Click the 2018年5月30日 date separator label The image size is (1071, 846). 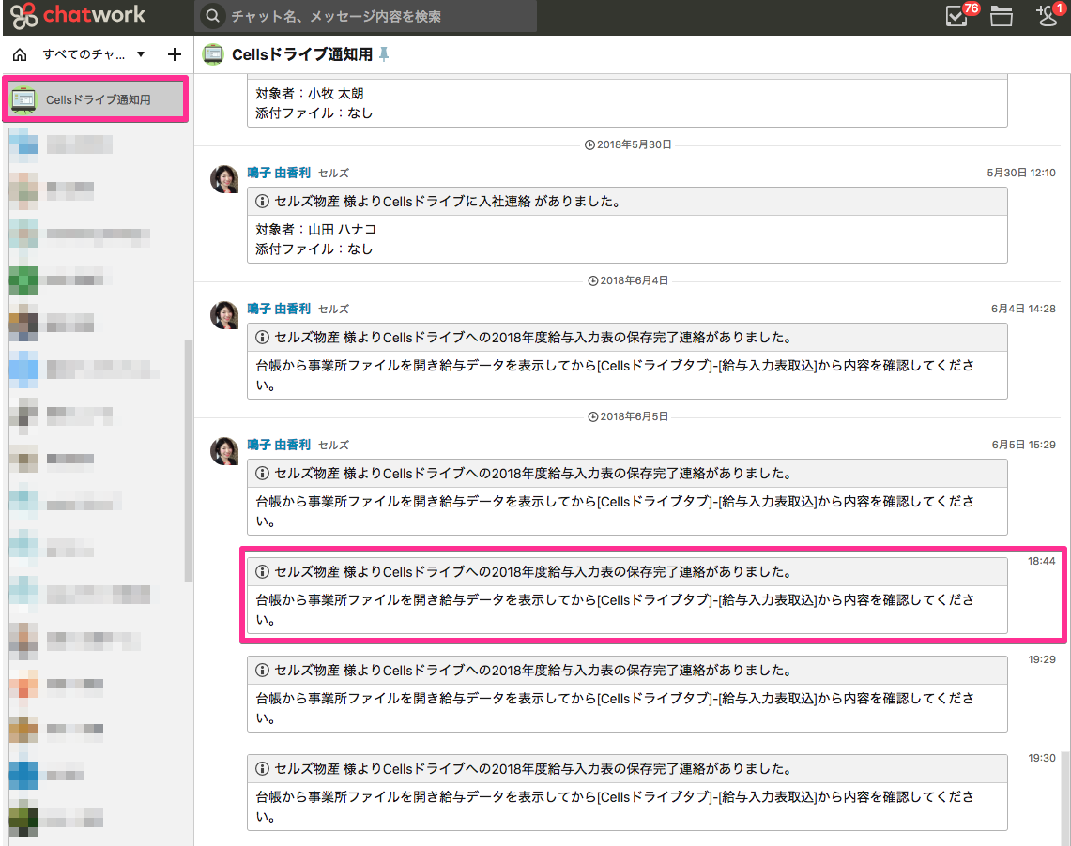(634, 144)
